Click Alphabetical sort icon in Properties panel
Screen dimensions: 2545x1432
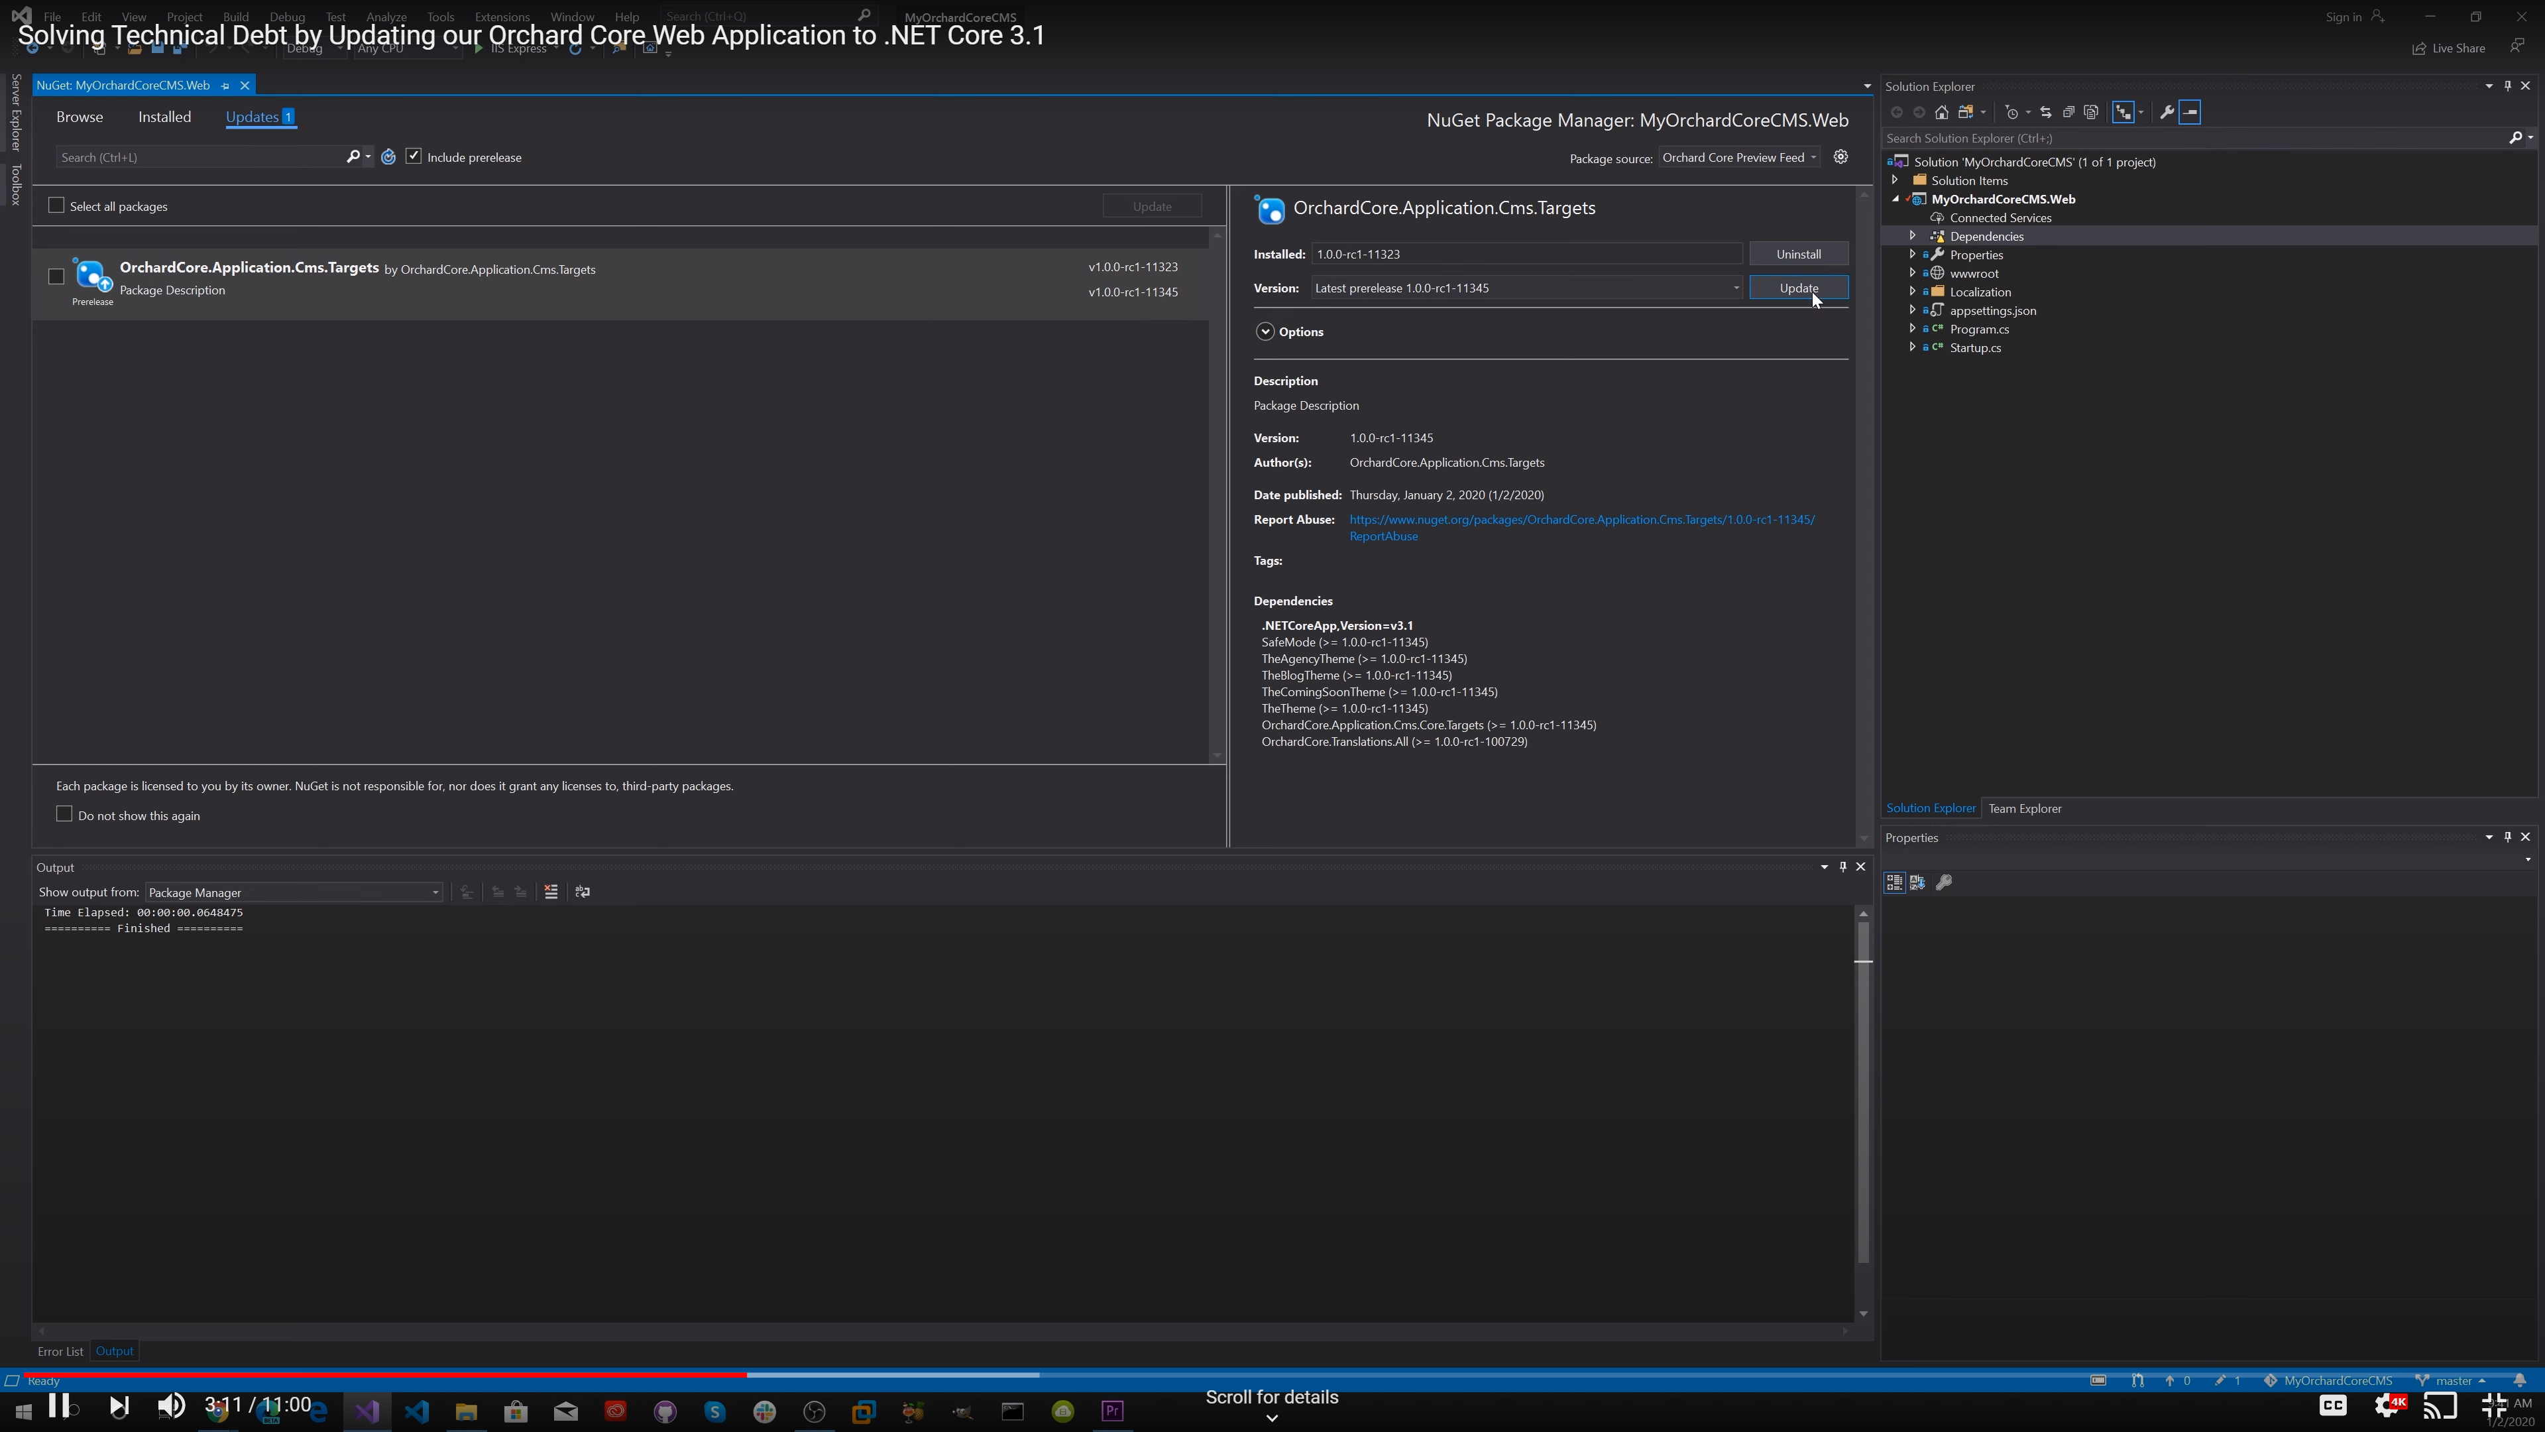tap(1917, 882)
